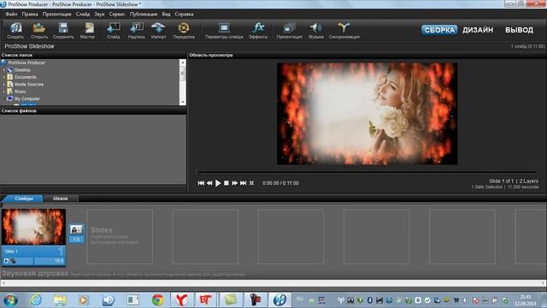Click the slide preview image
The width and height of the screenshot is (547, 308).
[x=367, y=114]
